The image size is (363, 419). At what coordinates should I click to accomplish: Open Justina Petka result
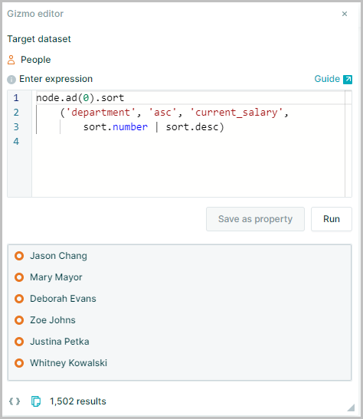click(60, 342)
